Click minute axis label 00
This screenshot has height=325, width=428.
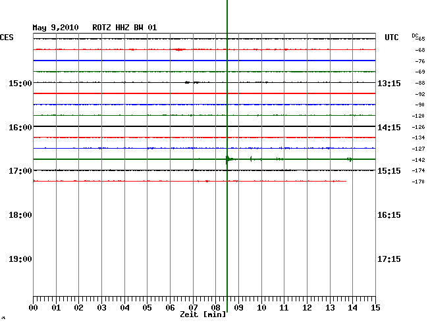point(34,308)
